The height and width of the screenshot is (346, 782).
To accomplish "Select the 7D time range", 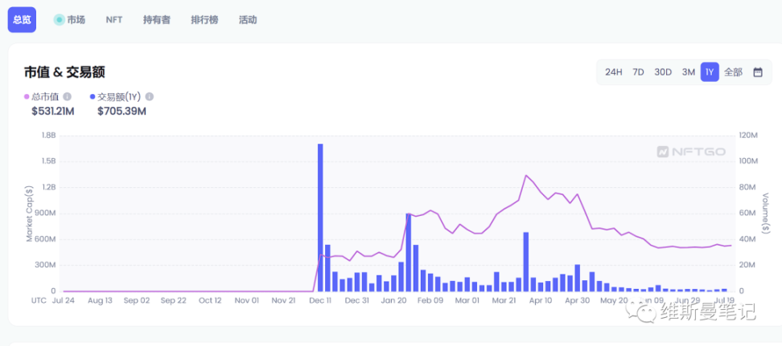I will coord(638,72).
